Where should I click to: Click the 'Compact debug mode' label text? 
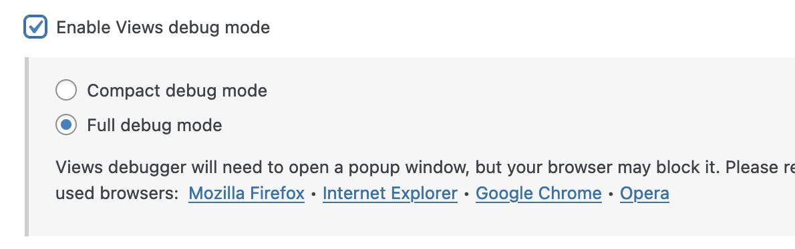(177, 91)
